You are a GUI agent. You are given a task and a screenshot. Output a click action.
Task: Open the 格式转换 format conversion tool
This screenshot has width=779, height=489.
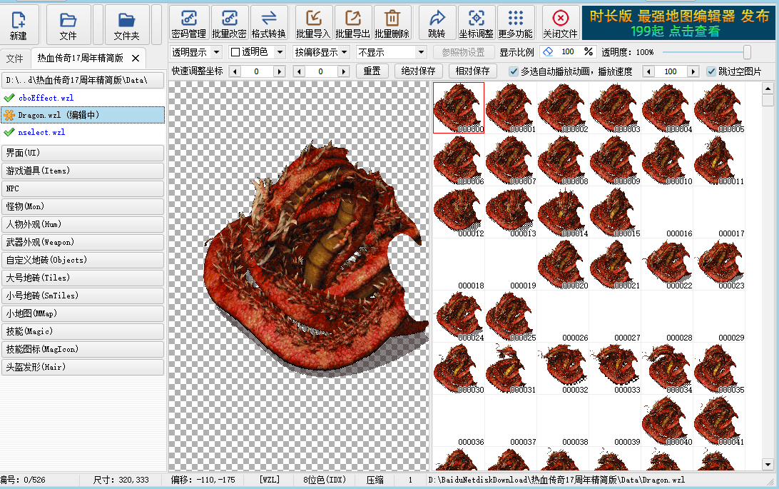(x=269, y=24)
